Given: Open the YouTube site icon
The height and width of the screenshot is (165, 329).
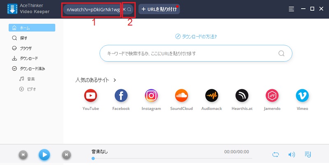Looking at the screenshot, I should (x=90, y=95).
